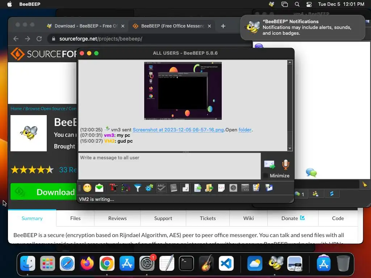Click the SourceForge logo

coord(44,54)
